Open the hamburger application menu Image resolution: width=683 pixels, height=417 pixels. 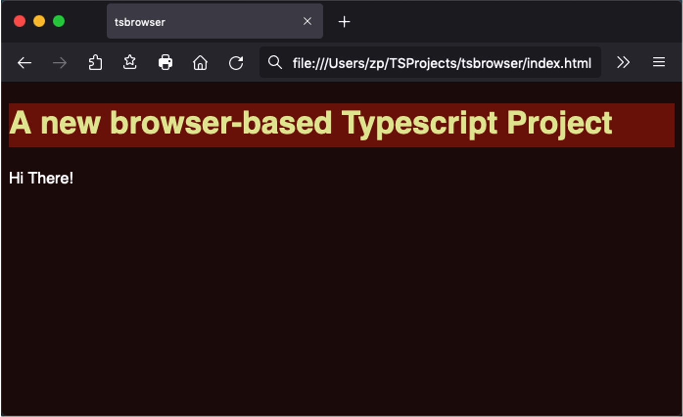click(658, 62)
